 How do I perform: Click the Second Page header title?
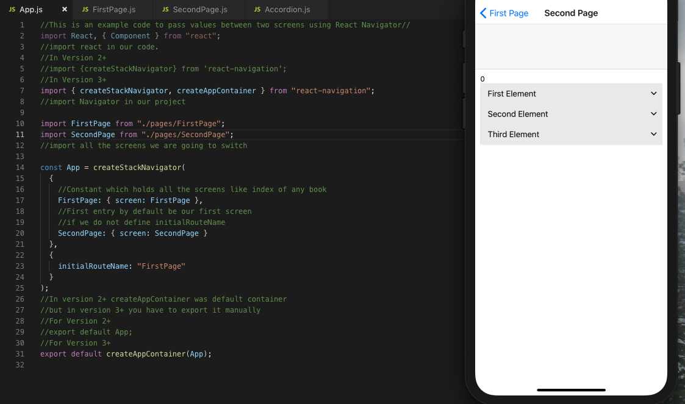click(x=570, y=13)
